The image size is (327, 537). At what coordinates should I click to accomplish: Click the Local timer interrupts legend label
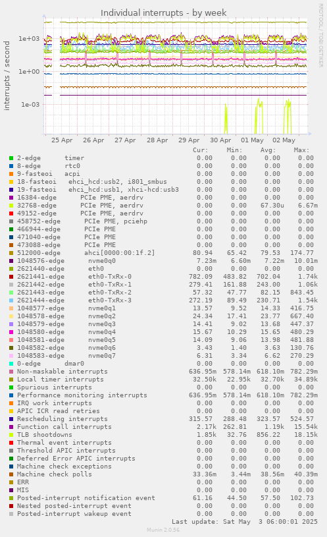click(60, 379)
